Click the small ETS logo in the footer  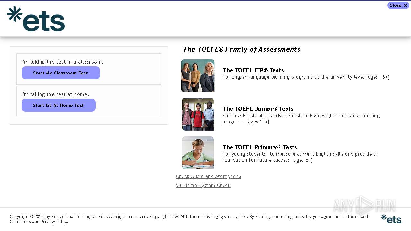point(391,219)
